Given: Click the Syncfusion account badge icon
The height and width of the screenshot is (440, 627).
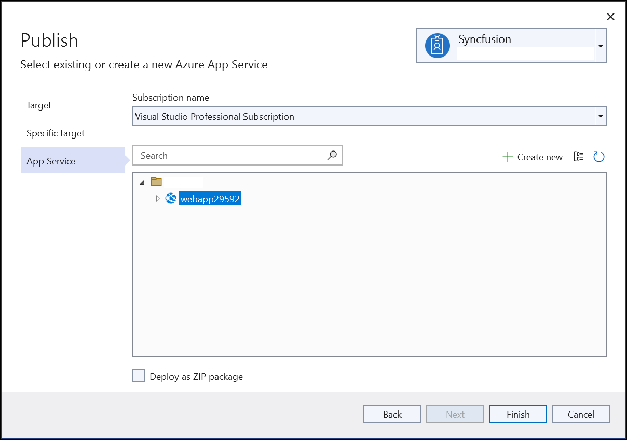Looking at the screenshot, I should 437,46.
